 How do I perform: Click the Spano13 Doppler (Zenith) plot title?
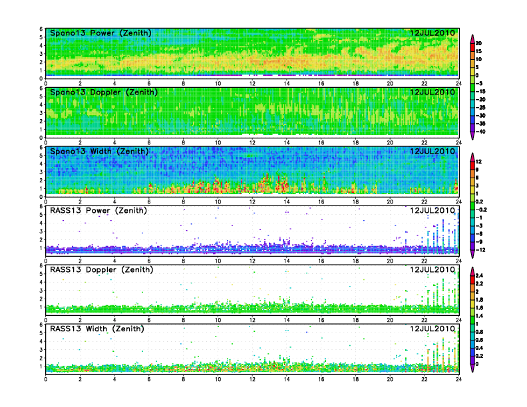click(104, 92)
